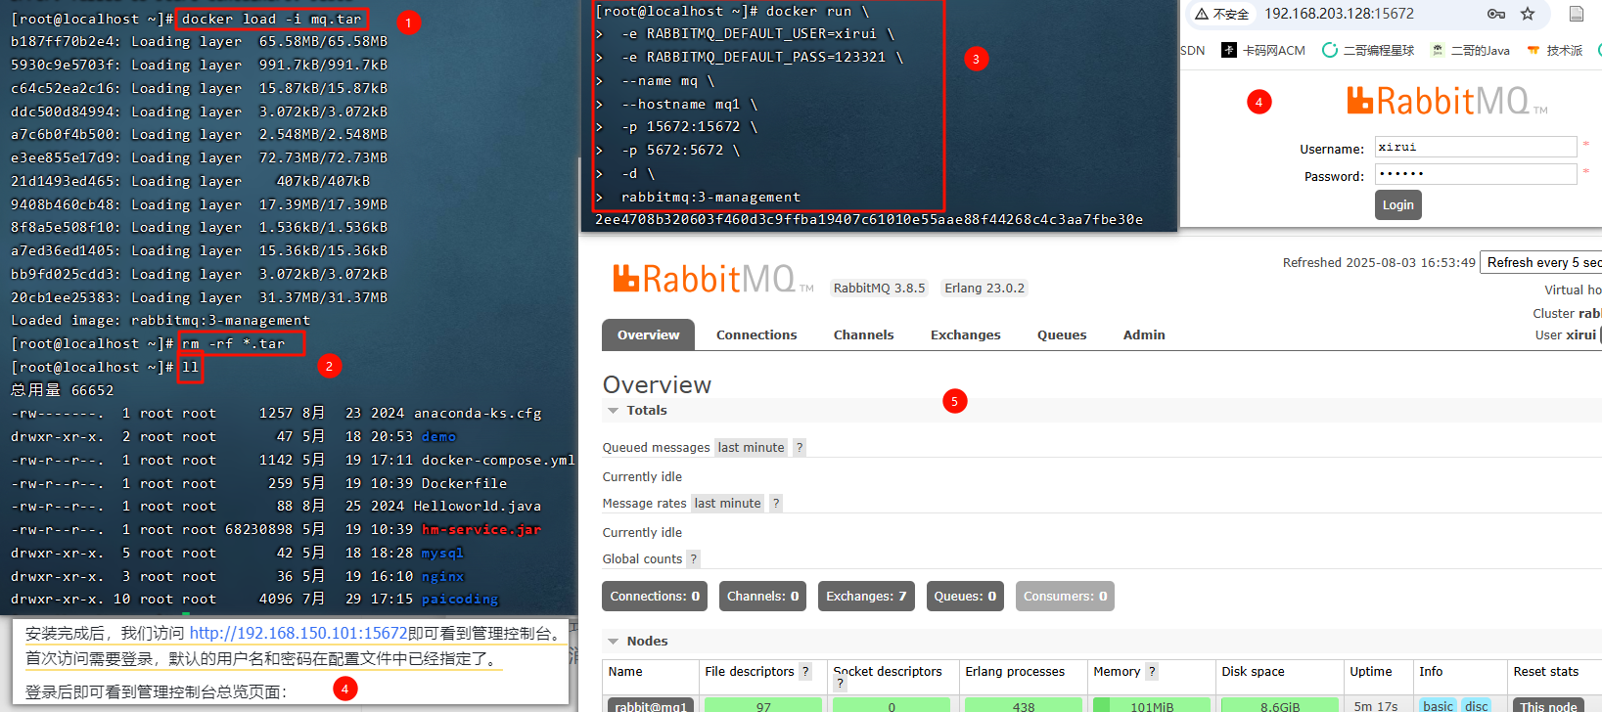Click the Refreshed 2025-08-03 16:53:49 timestamp

1379,262
